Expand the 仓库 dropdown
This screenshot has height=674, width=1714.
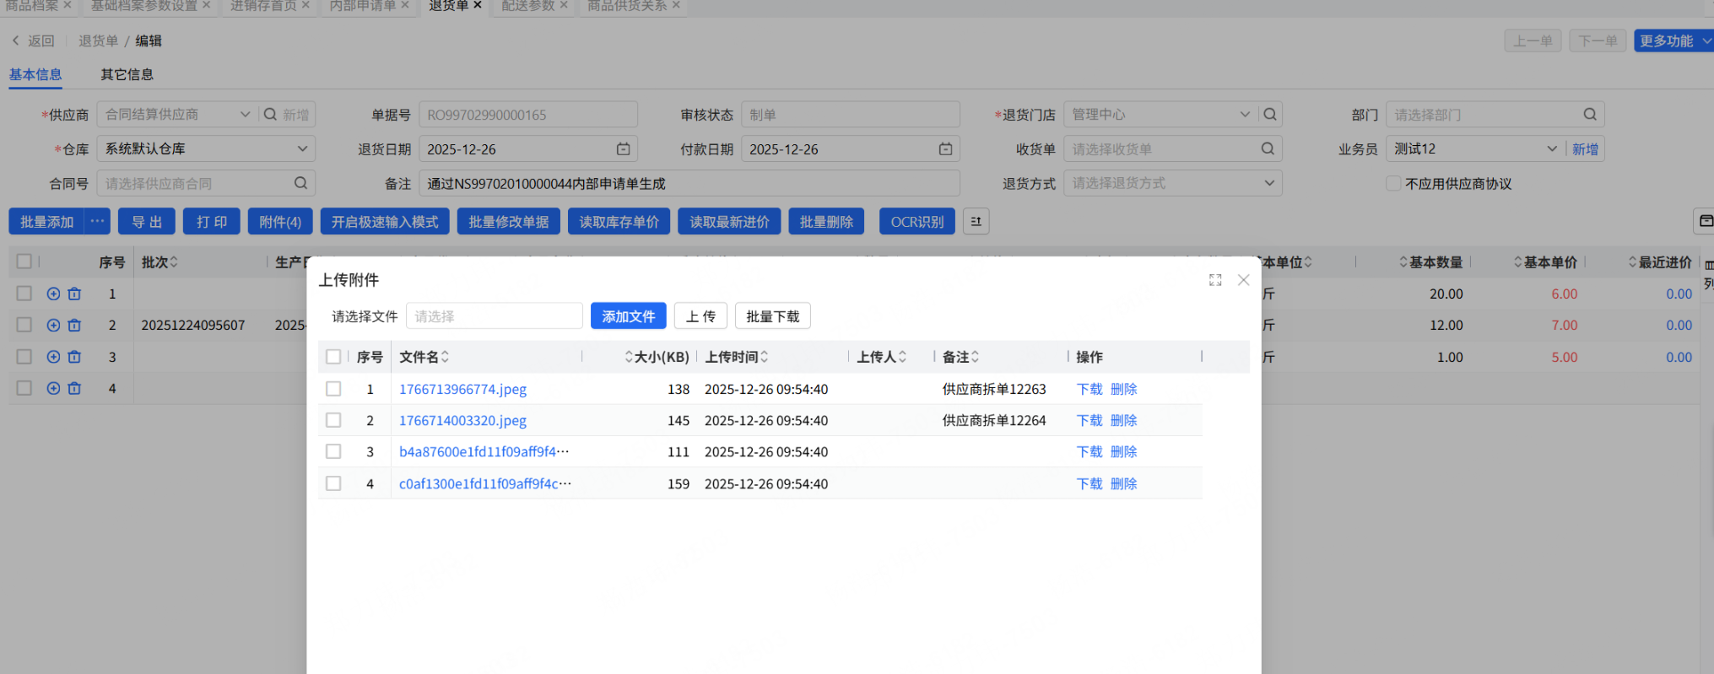point(301,148)
